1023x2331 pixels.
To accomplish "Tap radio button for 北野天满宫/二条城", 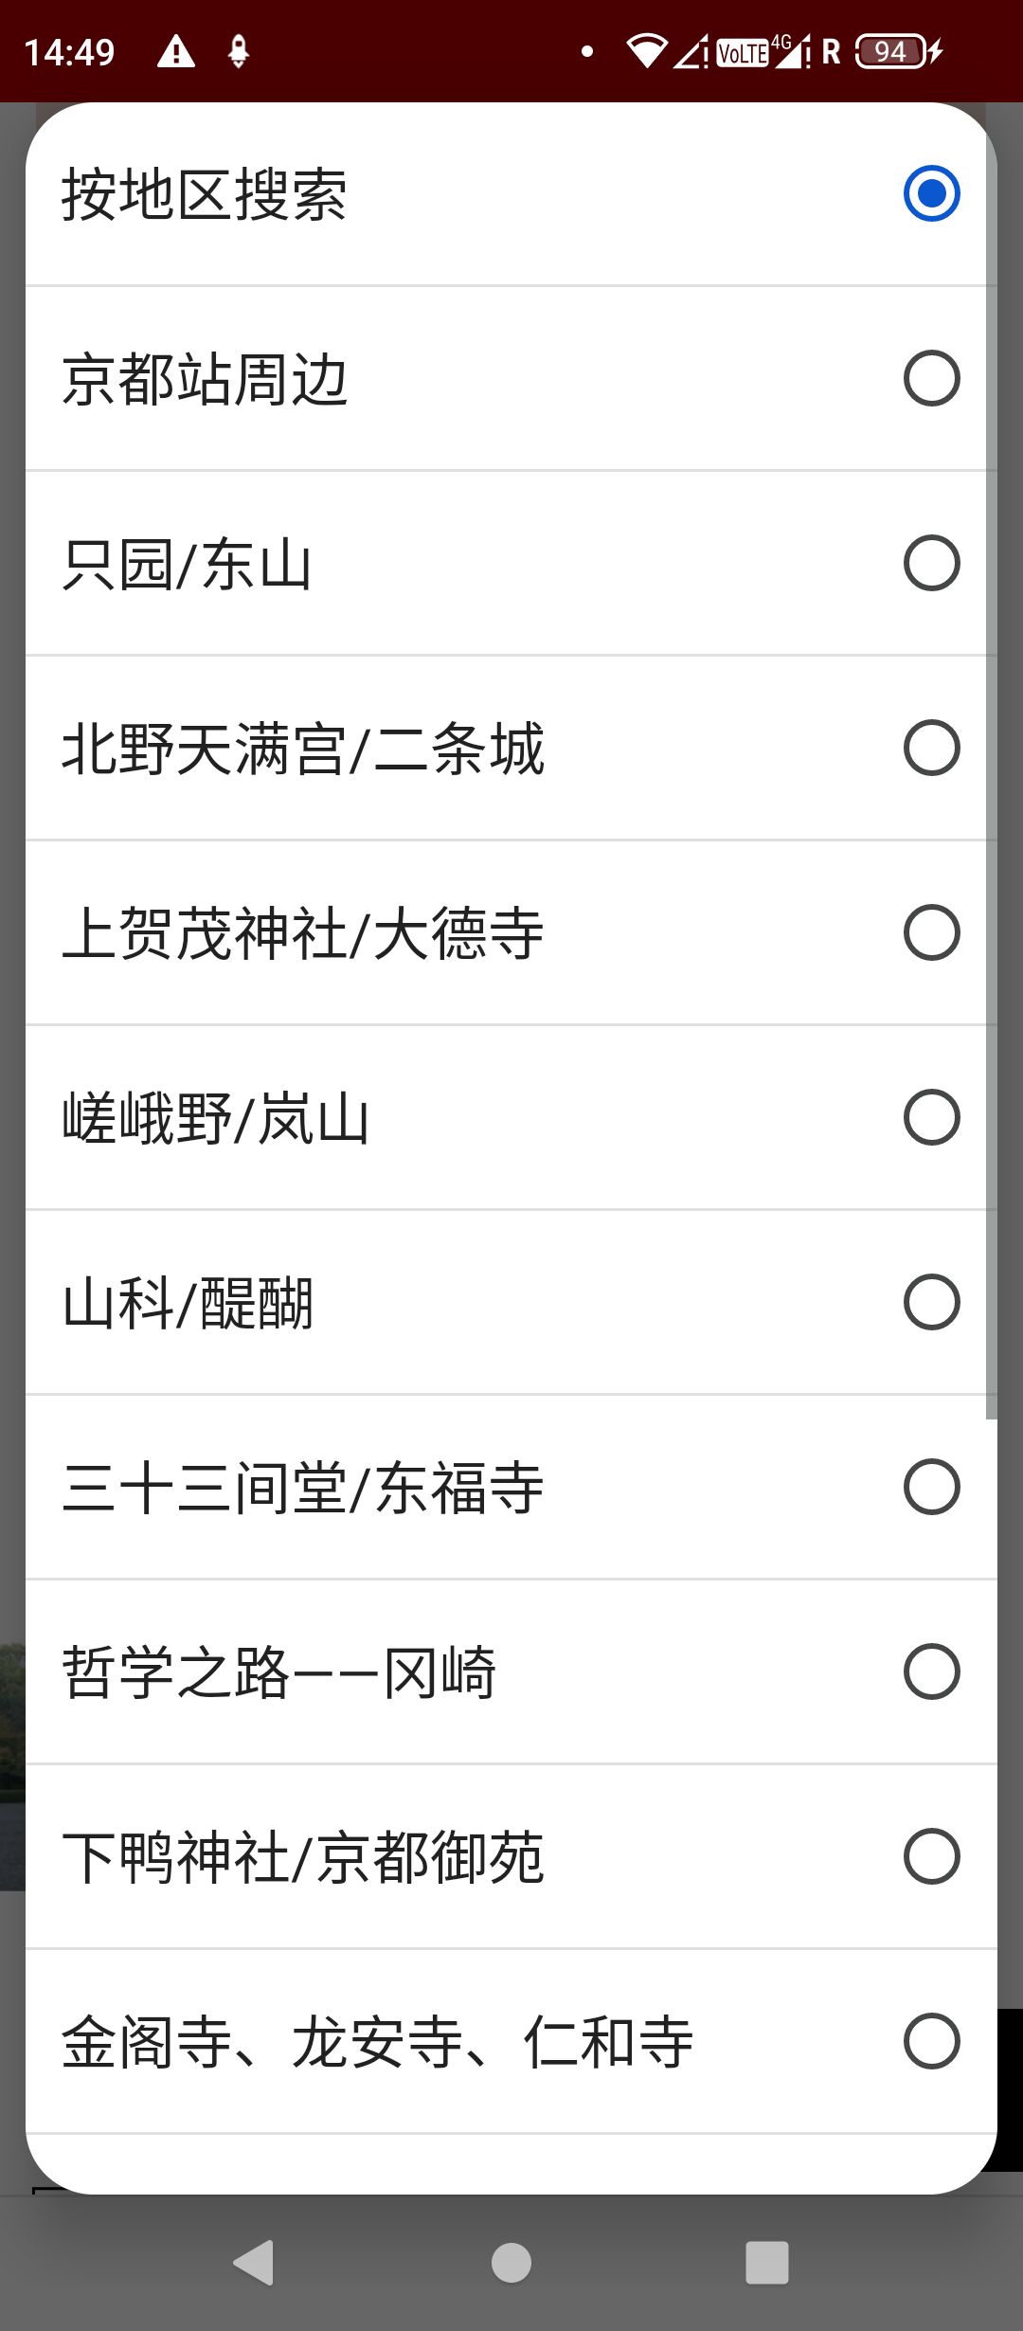I will coord(931,748).
